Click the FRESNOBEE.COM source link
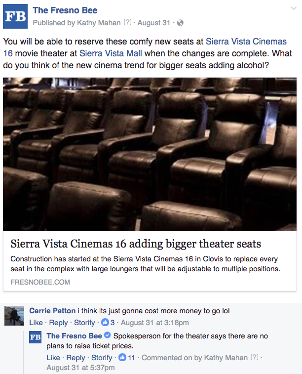 click(x=40, y=282)
